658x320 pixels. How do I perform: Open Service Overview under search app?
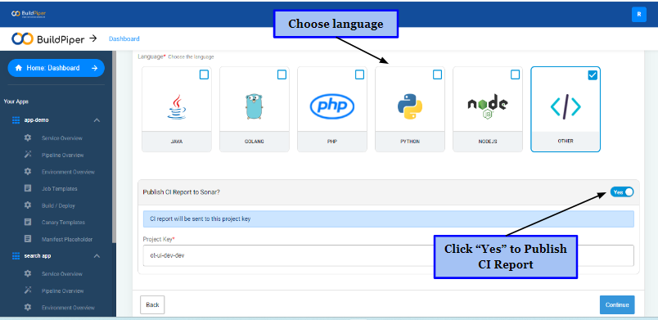pos(61,274)
